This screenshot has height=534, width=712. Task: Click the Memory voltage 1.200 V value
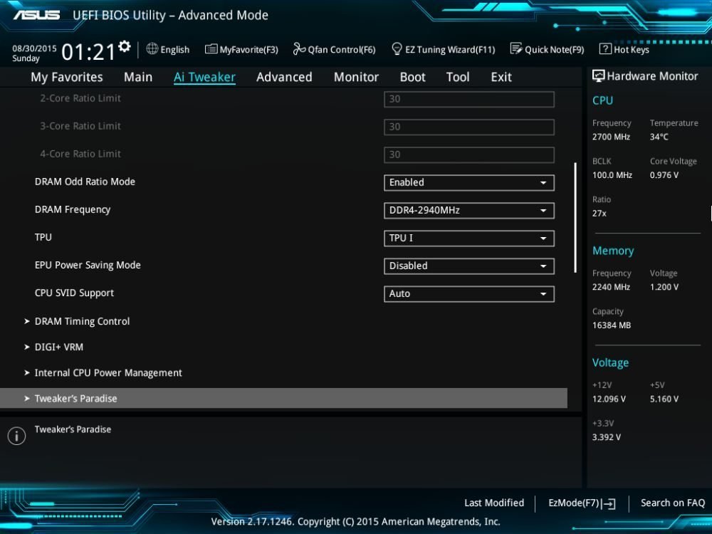[664, 287]
